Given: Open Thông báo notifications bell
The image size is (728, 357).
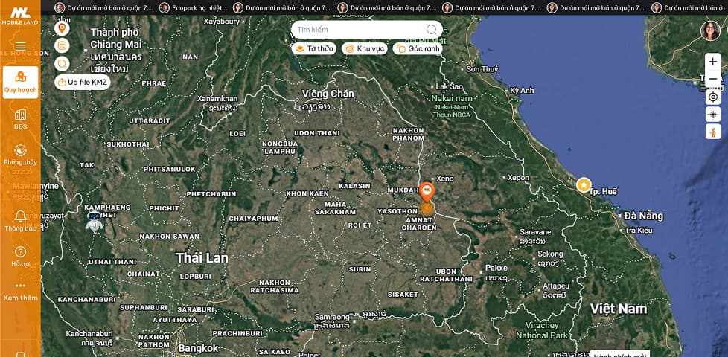Looking at the screenshot, I should [x=20, y=221].
